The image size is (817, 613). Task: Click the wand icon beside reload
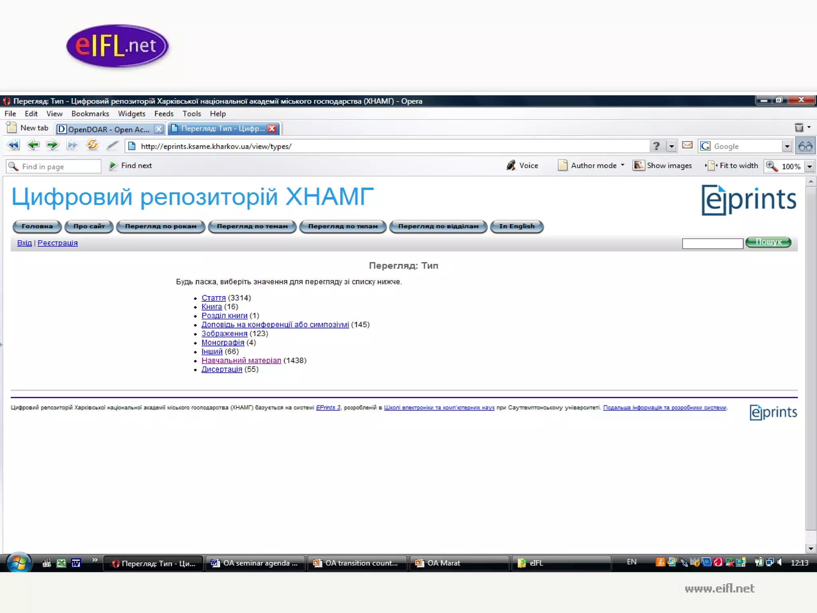112,145
